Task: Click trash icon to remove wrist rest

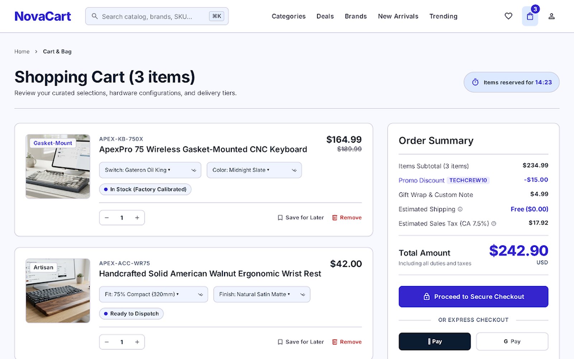Action: point(335,342)
